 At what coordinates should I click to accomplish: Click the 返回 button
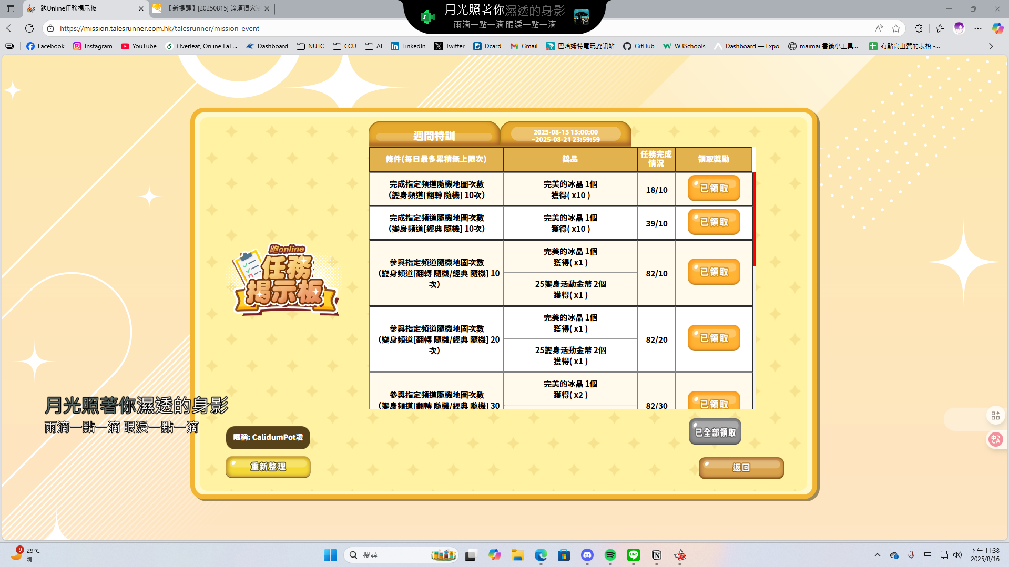tap(741, 467)
